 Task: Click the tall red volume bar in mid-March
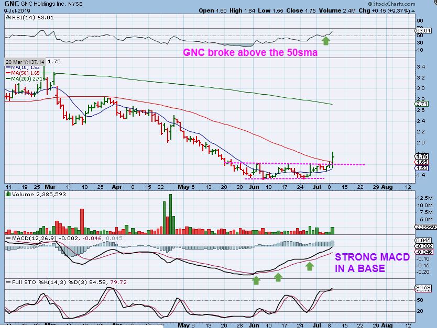[x=82, y=221]
